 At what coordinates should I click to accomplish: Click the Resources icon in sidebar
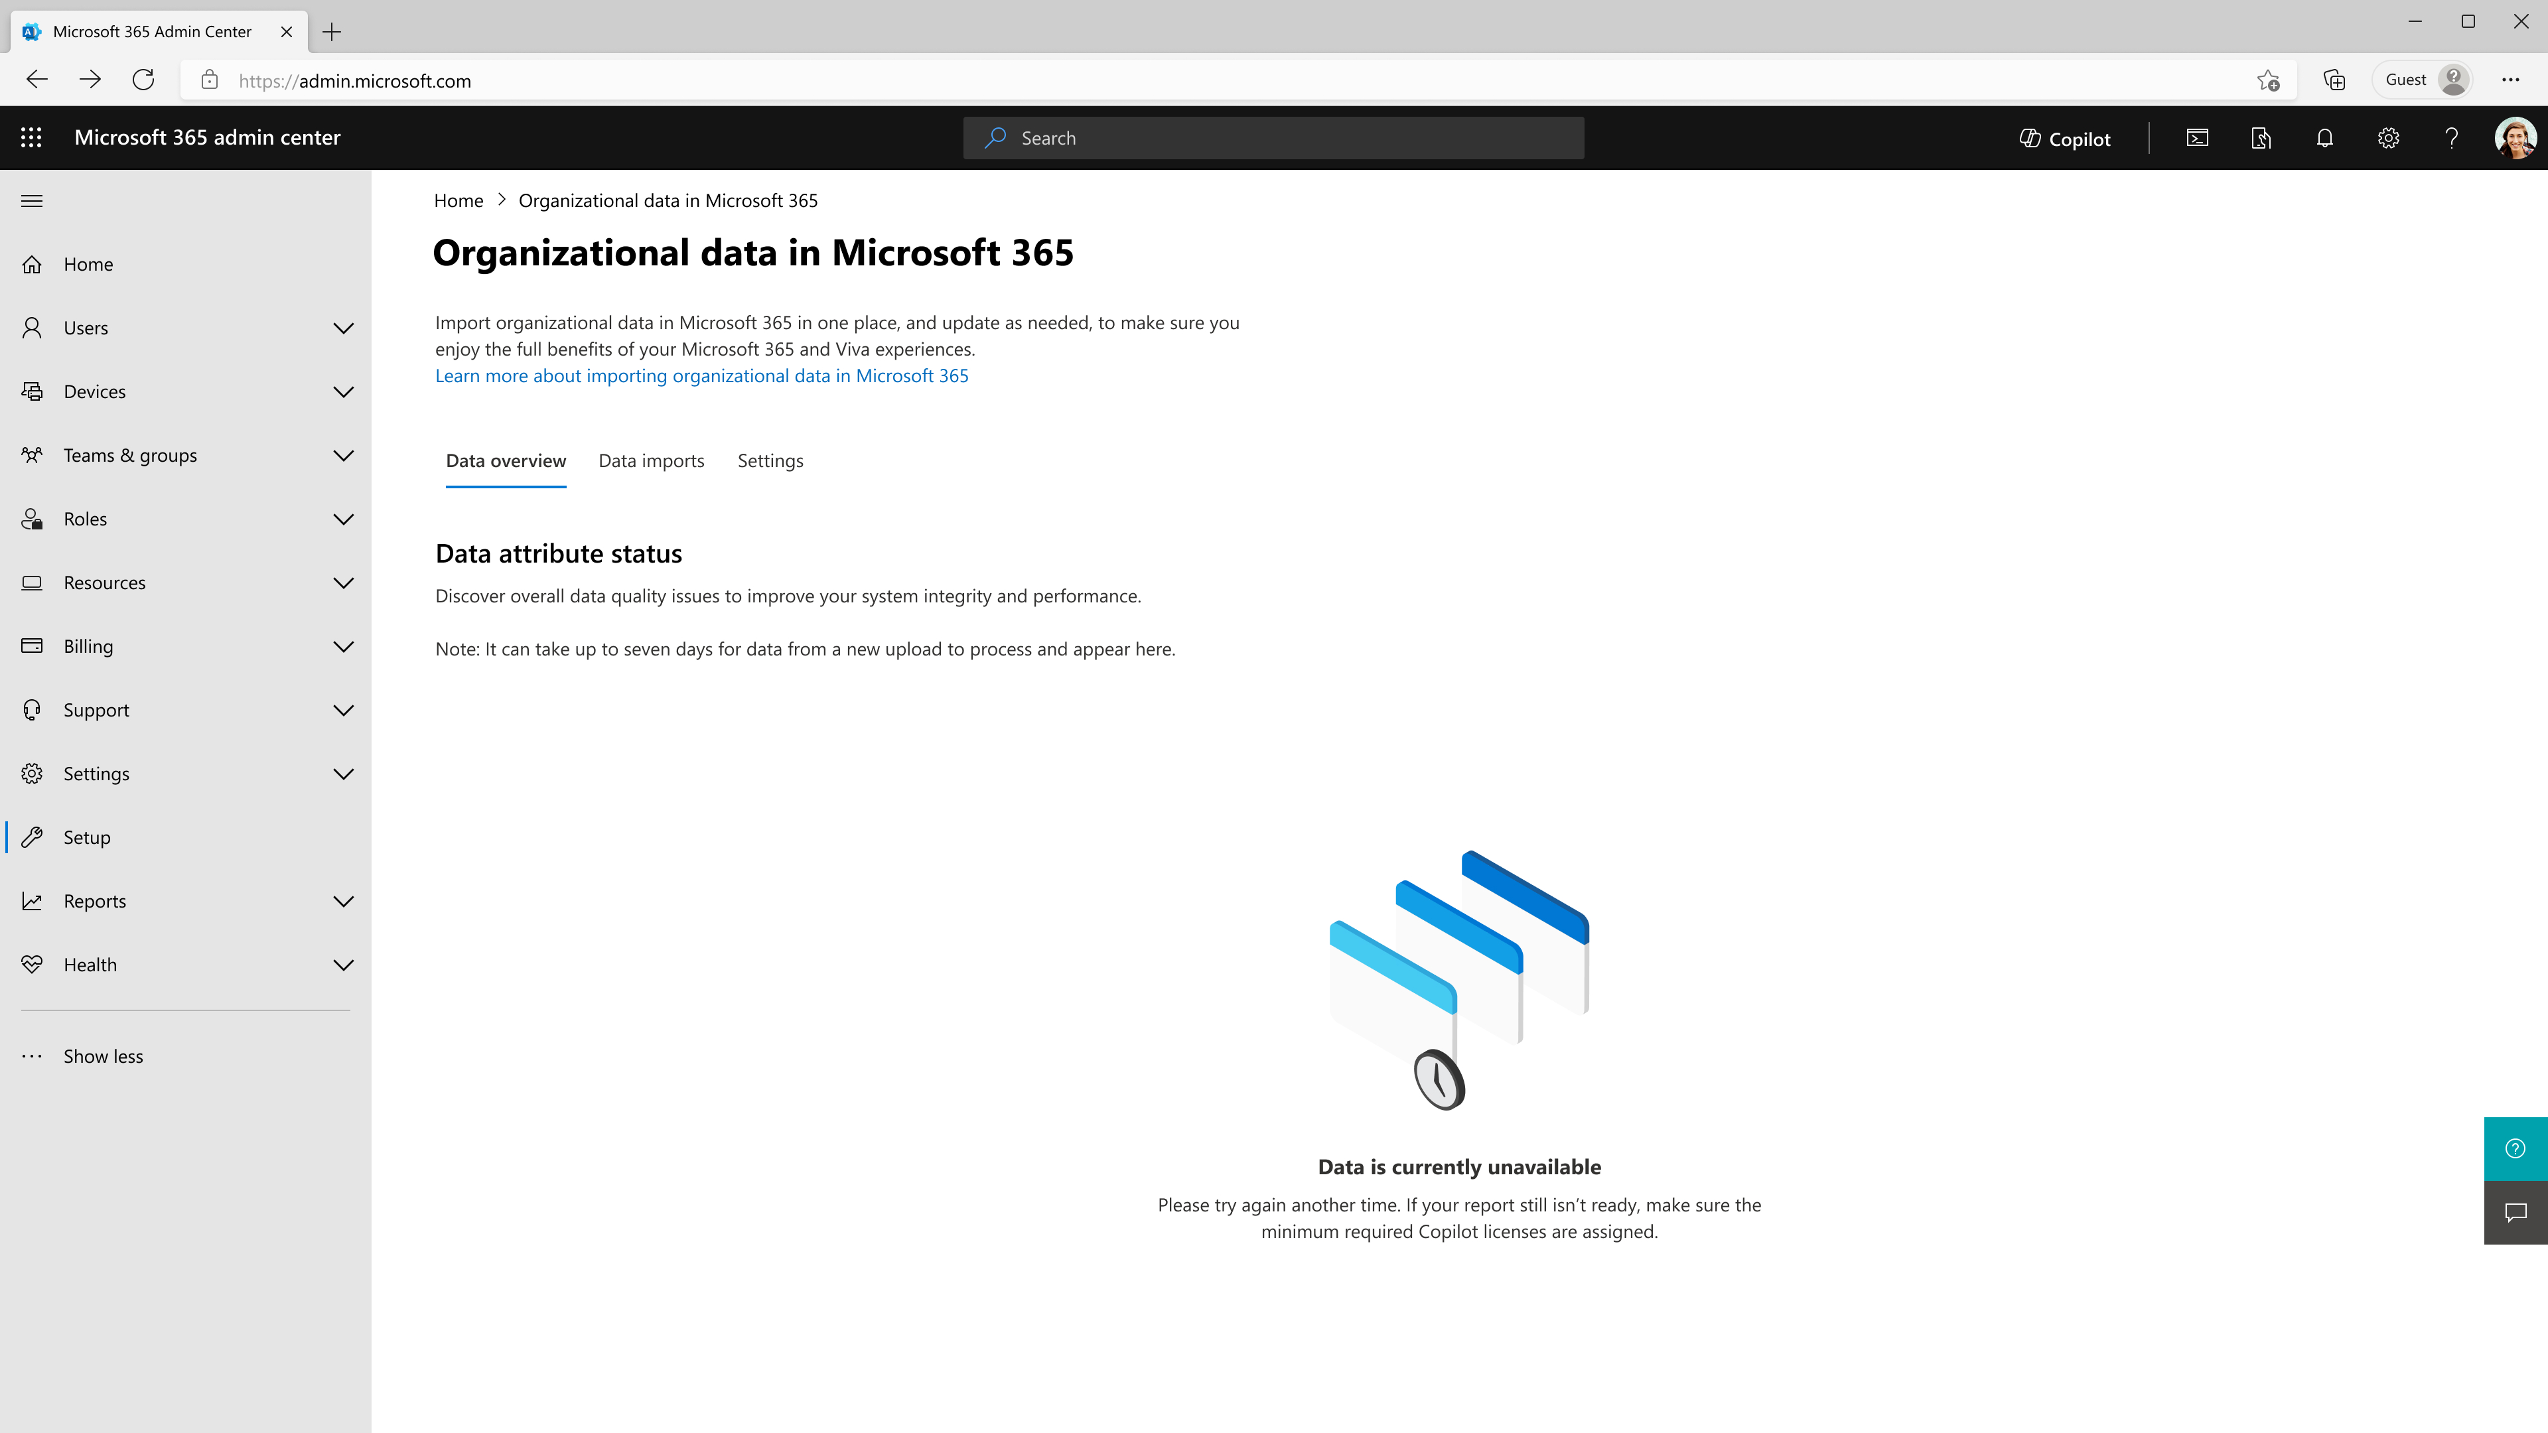pyautogui.click(x=32, y=582)
